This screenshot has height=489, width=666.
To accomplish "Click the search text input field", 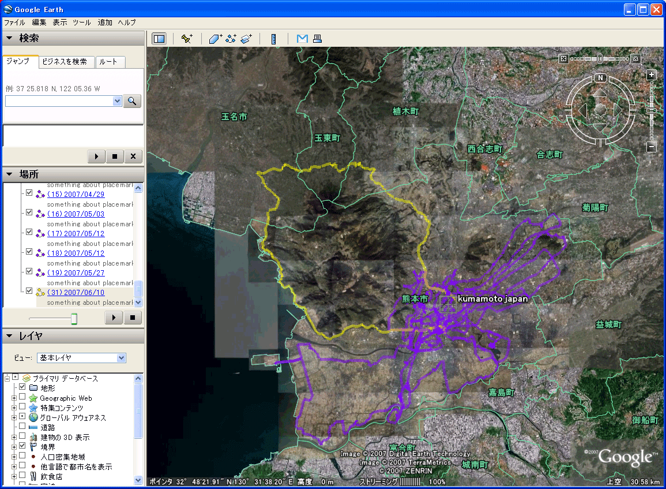I will pos(59,101).
